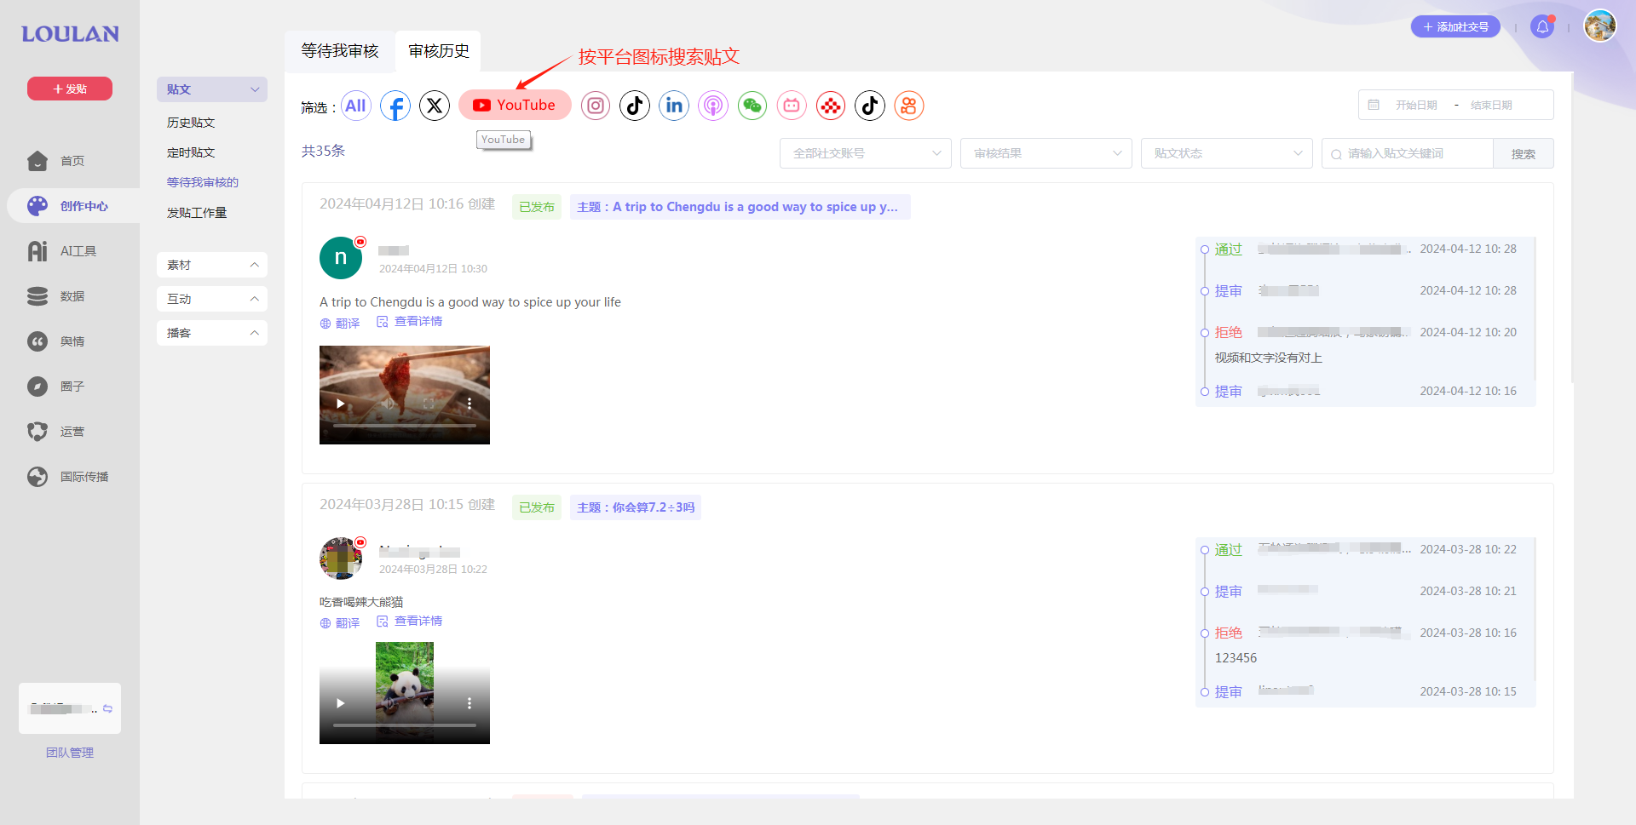Open user avatar in top right
Image resolution: width=1636 pixels, height=825 pixels.
[x=1599, y=26]
